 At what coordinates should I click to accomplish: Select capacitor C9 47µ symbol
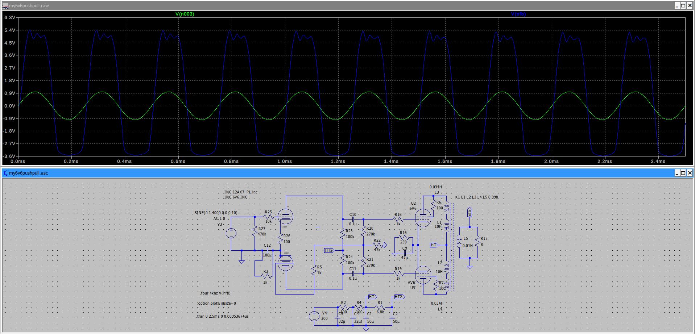pyautogui.click(x=405, y=253)
